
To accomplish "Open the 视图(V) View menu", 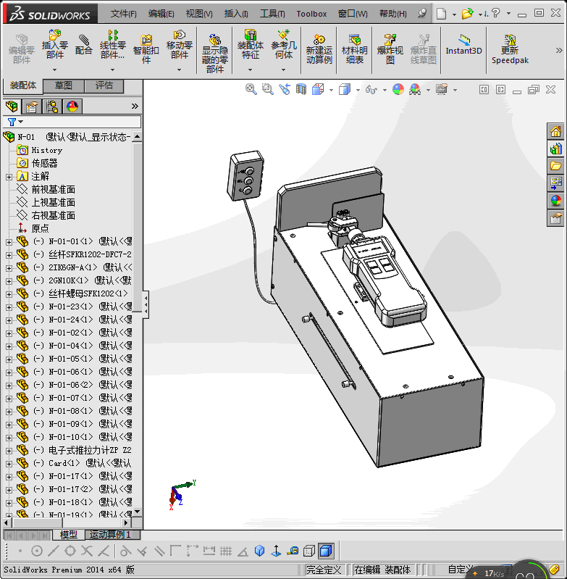I will (199, 14).
